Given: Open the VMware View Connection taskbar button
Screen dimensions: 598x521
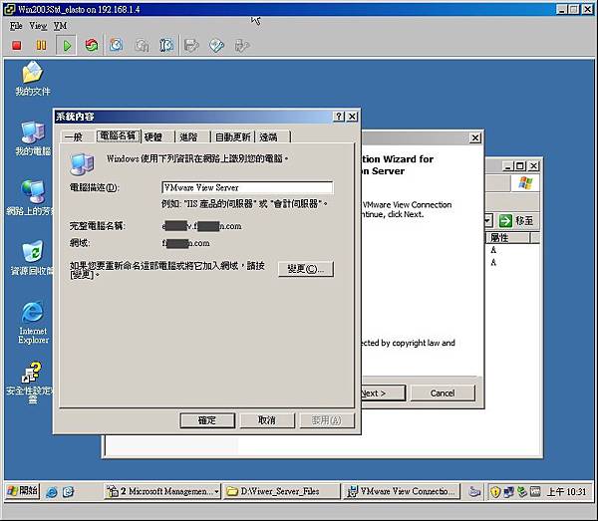Looking at the screenshot, I should tap(402, 491).
